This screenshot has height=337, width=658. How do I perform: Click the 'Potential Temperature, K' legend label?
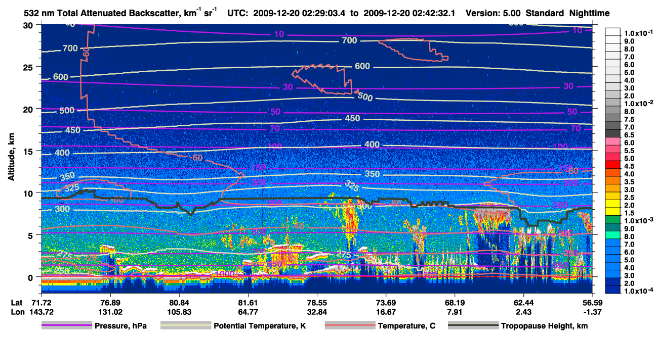[x=260, y=326]
